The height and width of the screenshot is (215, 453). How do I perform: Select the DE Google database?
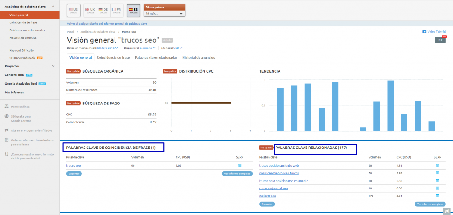pyautogui.click(x=104, y=11)
